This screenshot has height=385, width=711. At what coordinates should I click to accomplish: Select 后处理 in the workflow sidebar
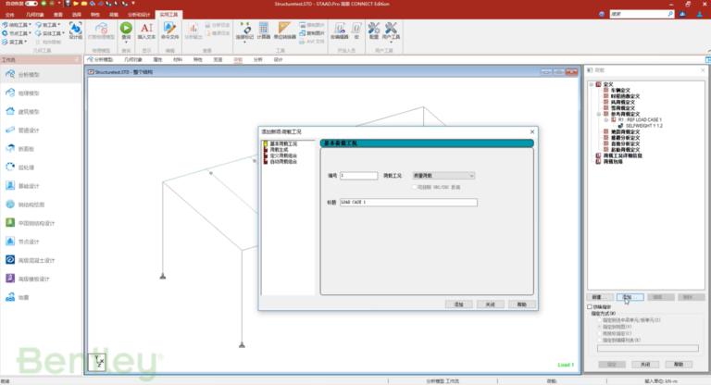pyautogui.click(x=41, y=168)
